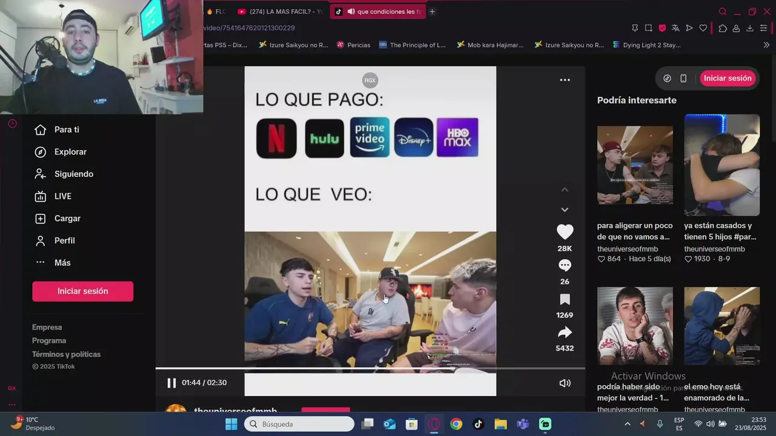This screenshot has height=436, width=776.
Task: Go to next video with down chevron
Action: click(564, 210)
